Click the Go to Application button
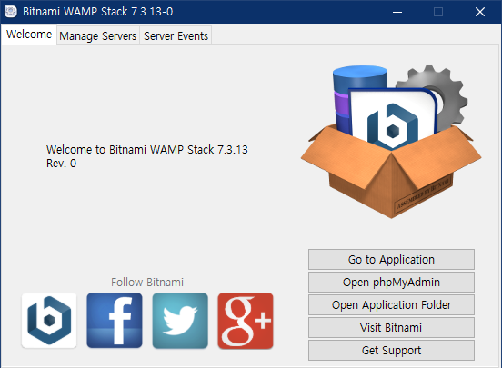 (391, 260)
